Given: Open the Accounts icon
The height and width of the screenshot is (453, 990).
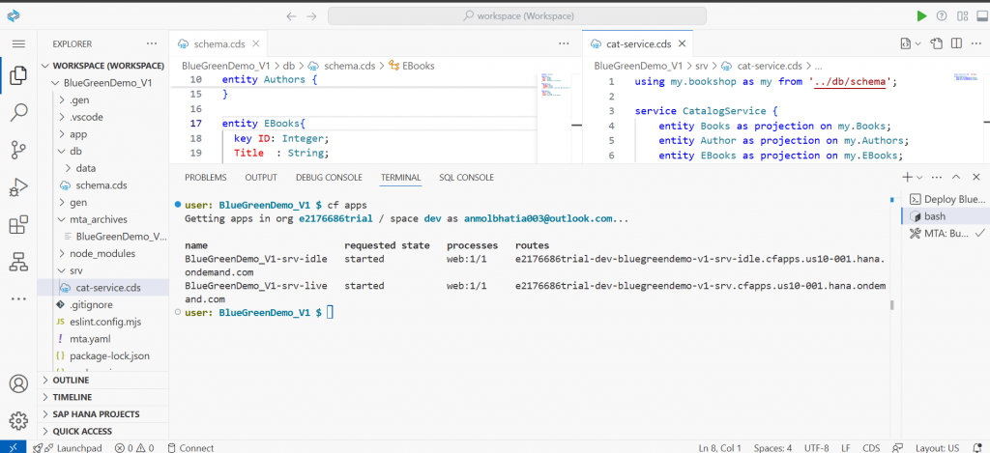Looking at the screenshot, I should point(19,383).
